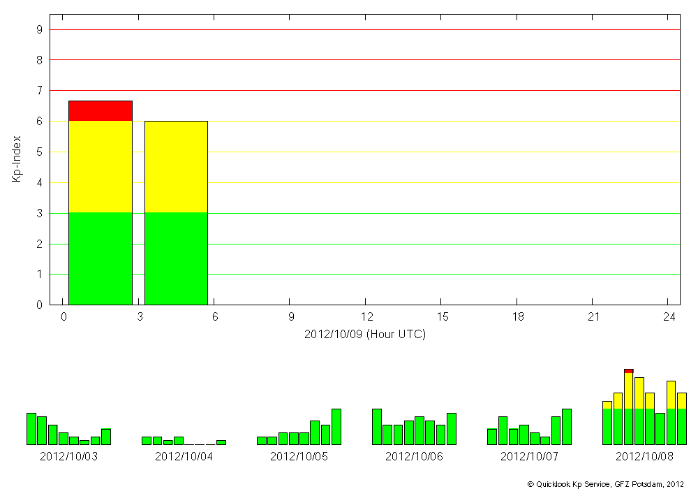Image resolution: width=698 pixels, height=489 pixels.
Task: Click the green segment of the 3-6 hour bar
Action: point(177,258)
